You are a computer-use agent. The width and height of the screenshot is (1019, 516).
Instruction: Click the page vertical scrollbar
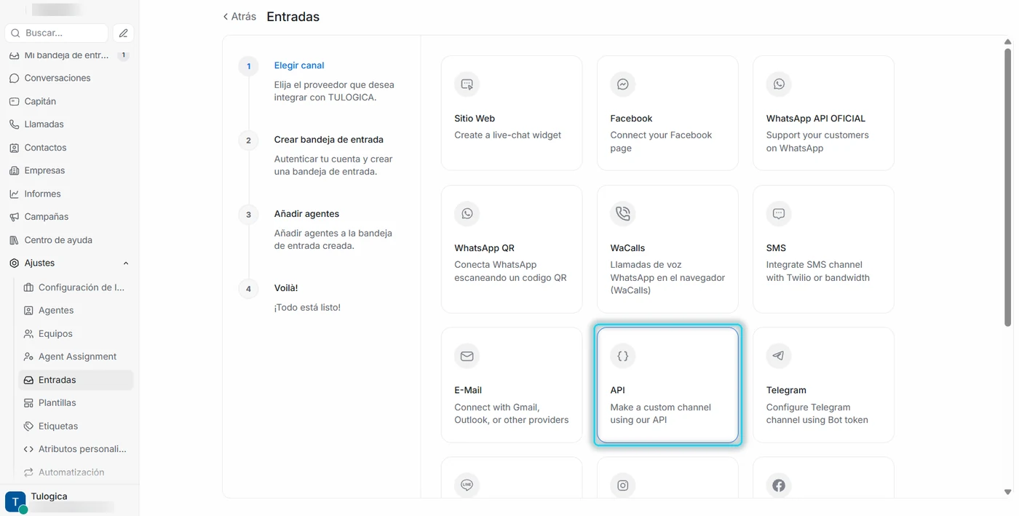(x=1007, y=187)
